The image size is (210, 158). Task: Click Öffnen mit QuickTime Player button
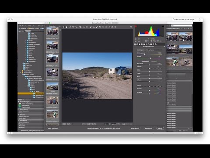click(x=184, y=19)
